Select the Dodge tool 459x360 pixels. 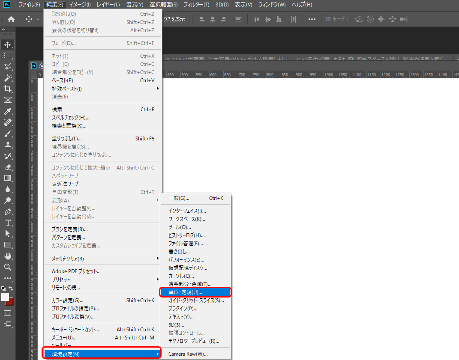tap(8, 200)
